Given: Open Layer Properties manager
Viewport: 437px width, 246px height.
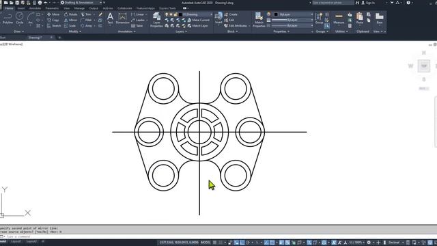Looking at the screenshot, I should click(x=156, y=20).
